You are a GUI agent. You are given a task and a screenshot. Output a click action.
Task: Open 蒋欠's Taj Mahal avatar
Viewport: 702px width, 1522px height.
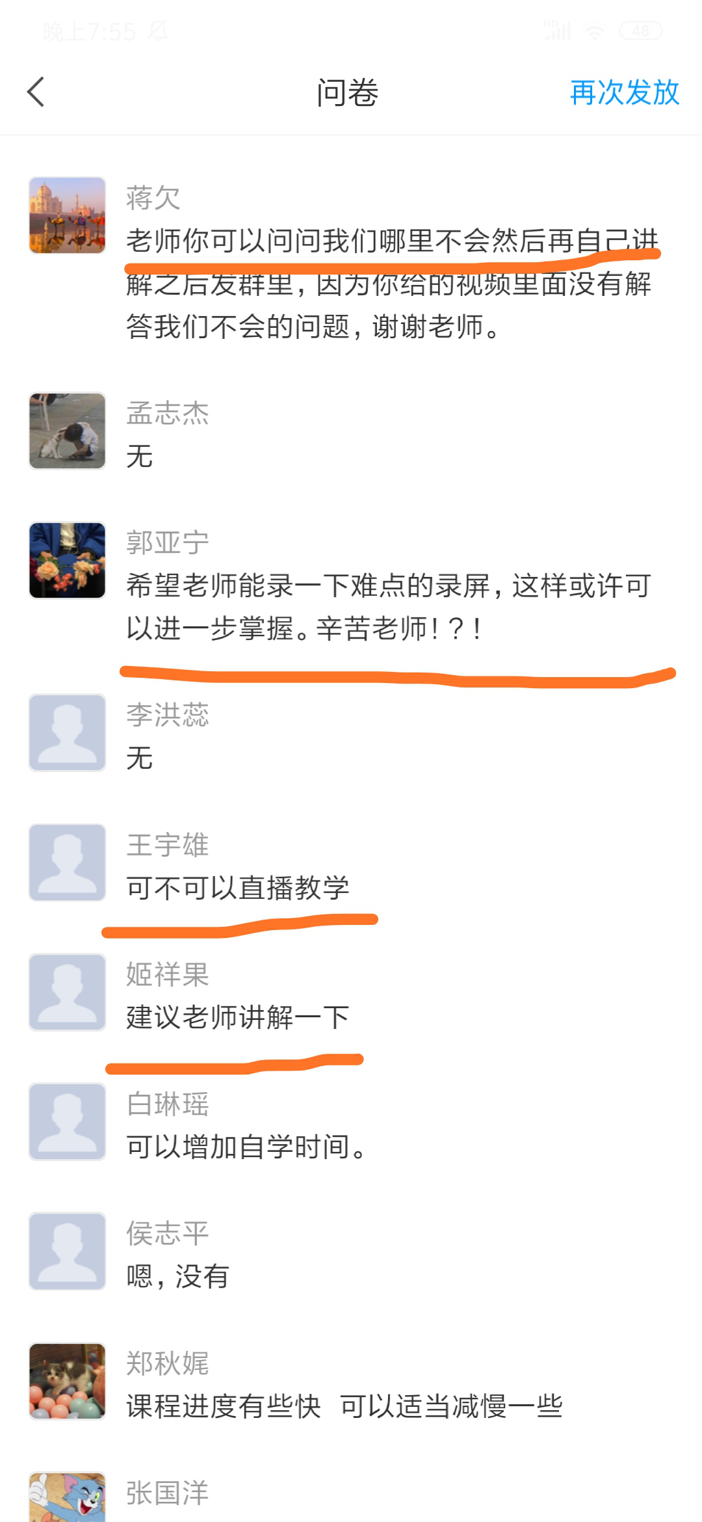[x=68, y=215]
